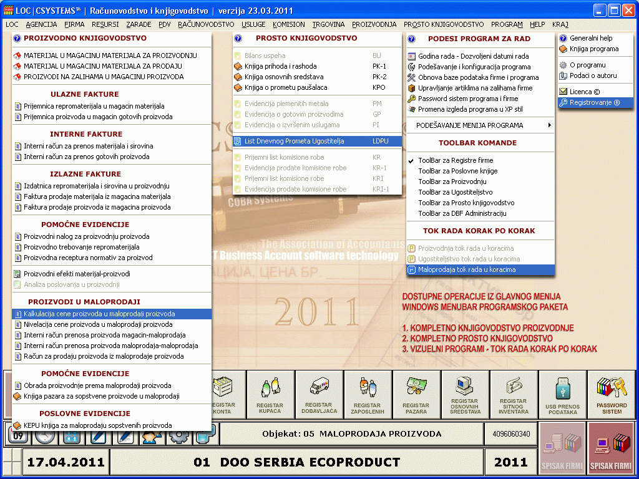The image size is (639, 479).
Task: Open Knjiga o prometu paušalaca KPO
Action: (318, 87)
